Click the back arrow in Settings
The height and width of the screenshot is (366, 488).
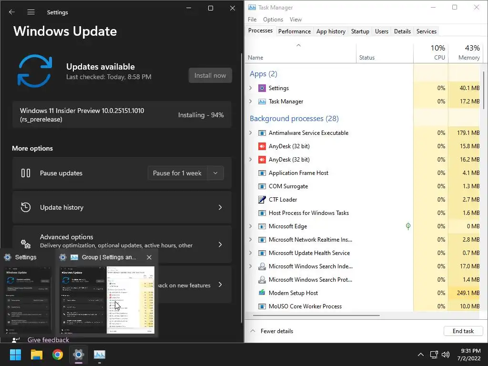tap(12, 12)
